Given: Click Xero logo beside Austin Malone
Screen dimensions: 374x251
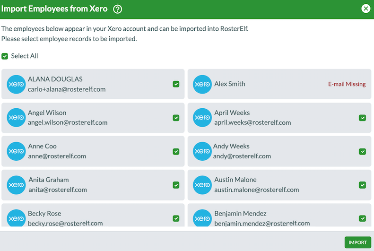Looking at the screenshot, I should click(202, 185).
